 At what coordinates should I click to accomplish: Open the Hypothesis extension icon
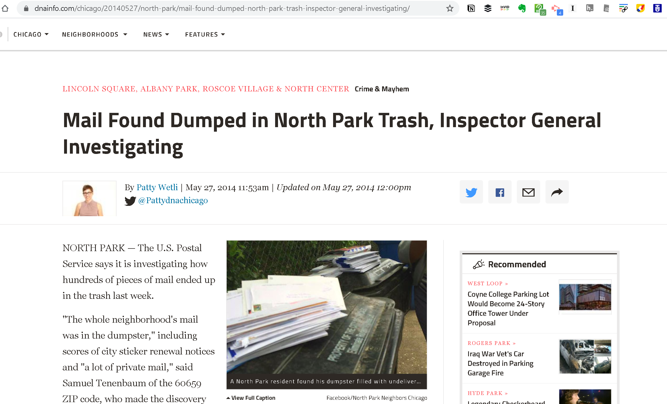coord(589,8)
